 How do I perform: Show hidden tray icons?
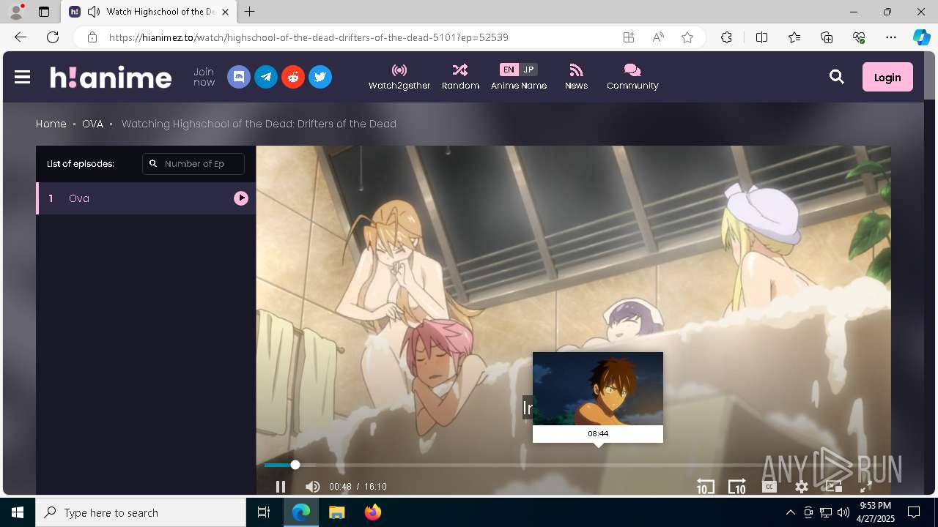pyautogui.click(x=790, y=512)
